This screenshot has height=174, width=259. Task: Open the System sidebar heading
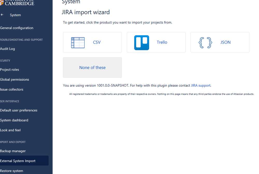point(15,15)
